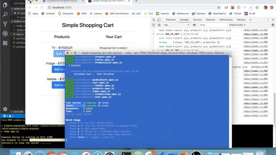The height and width of the screenshot is (155, 276).
Task: Click DevTools console scrollbar
Action: [275, 108]
